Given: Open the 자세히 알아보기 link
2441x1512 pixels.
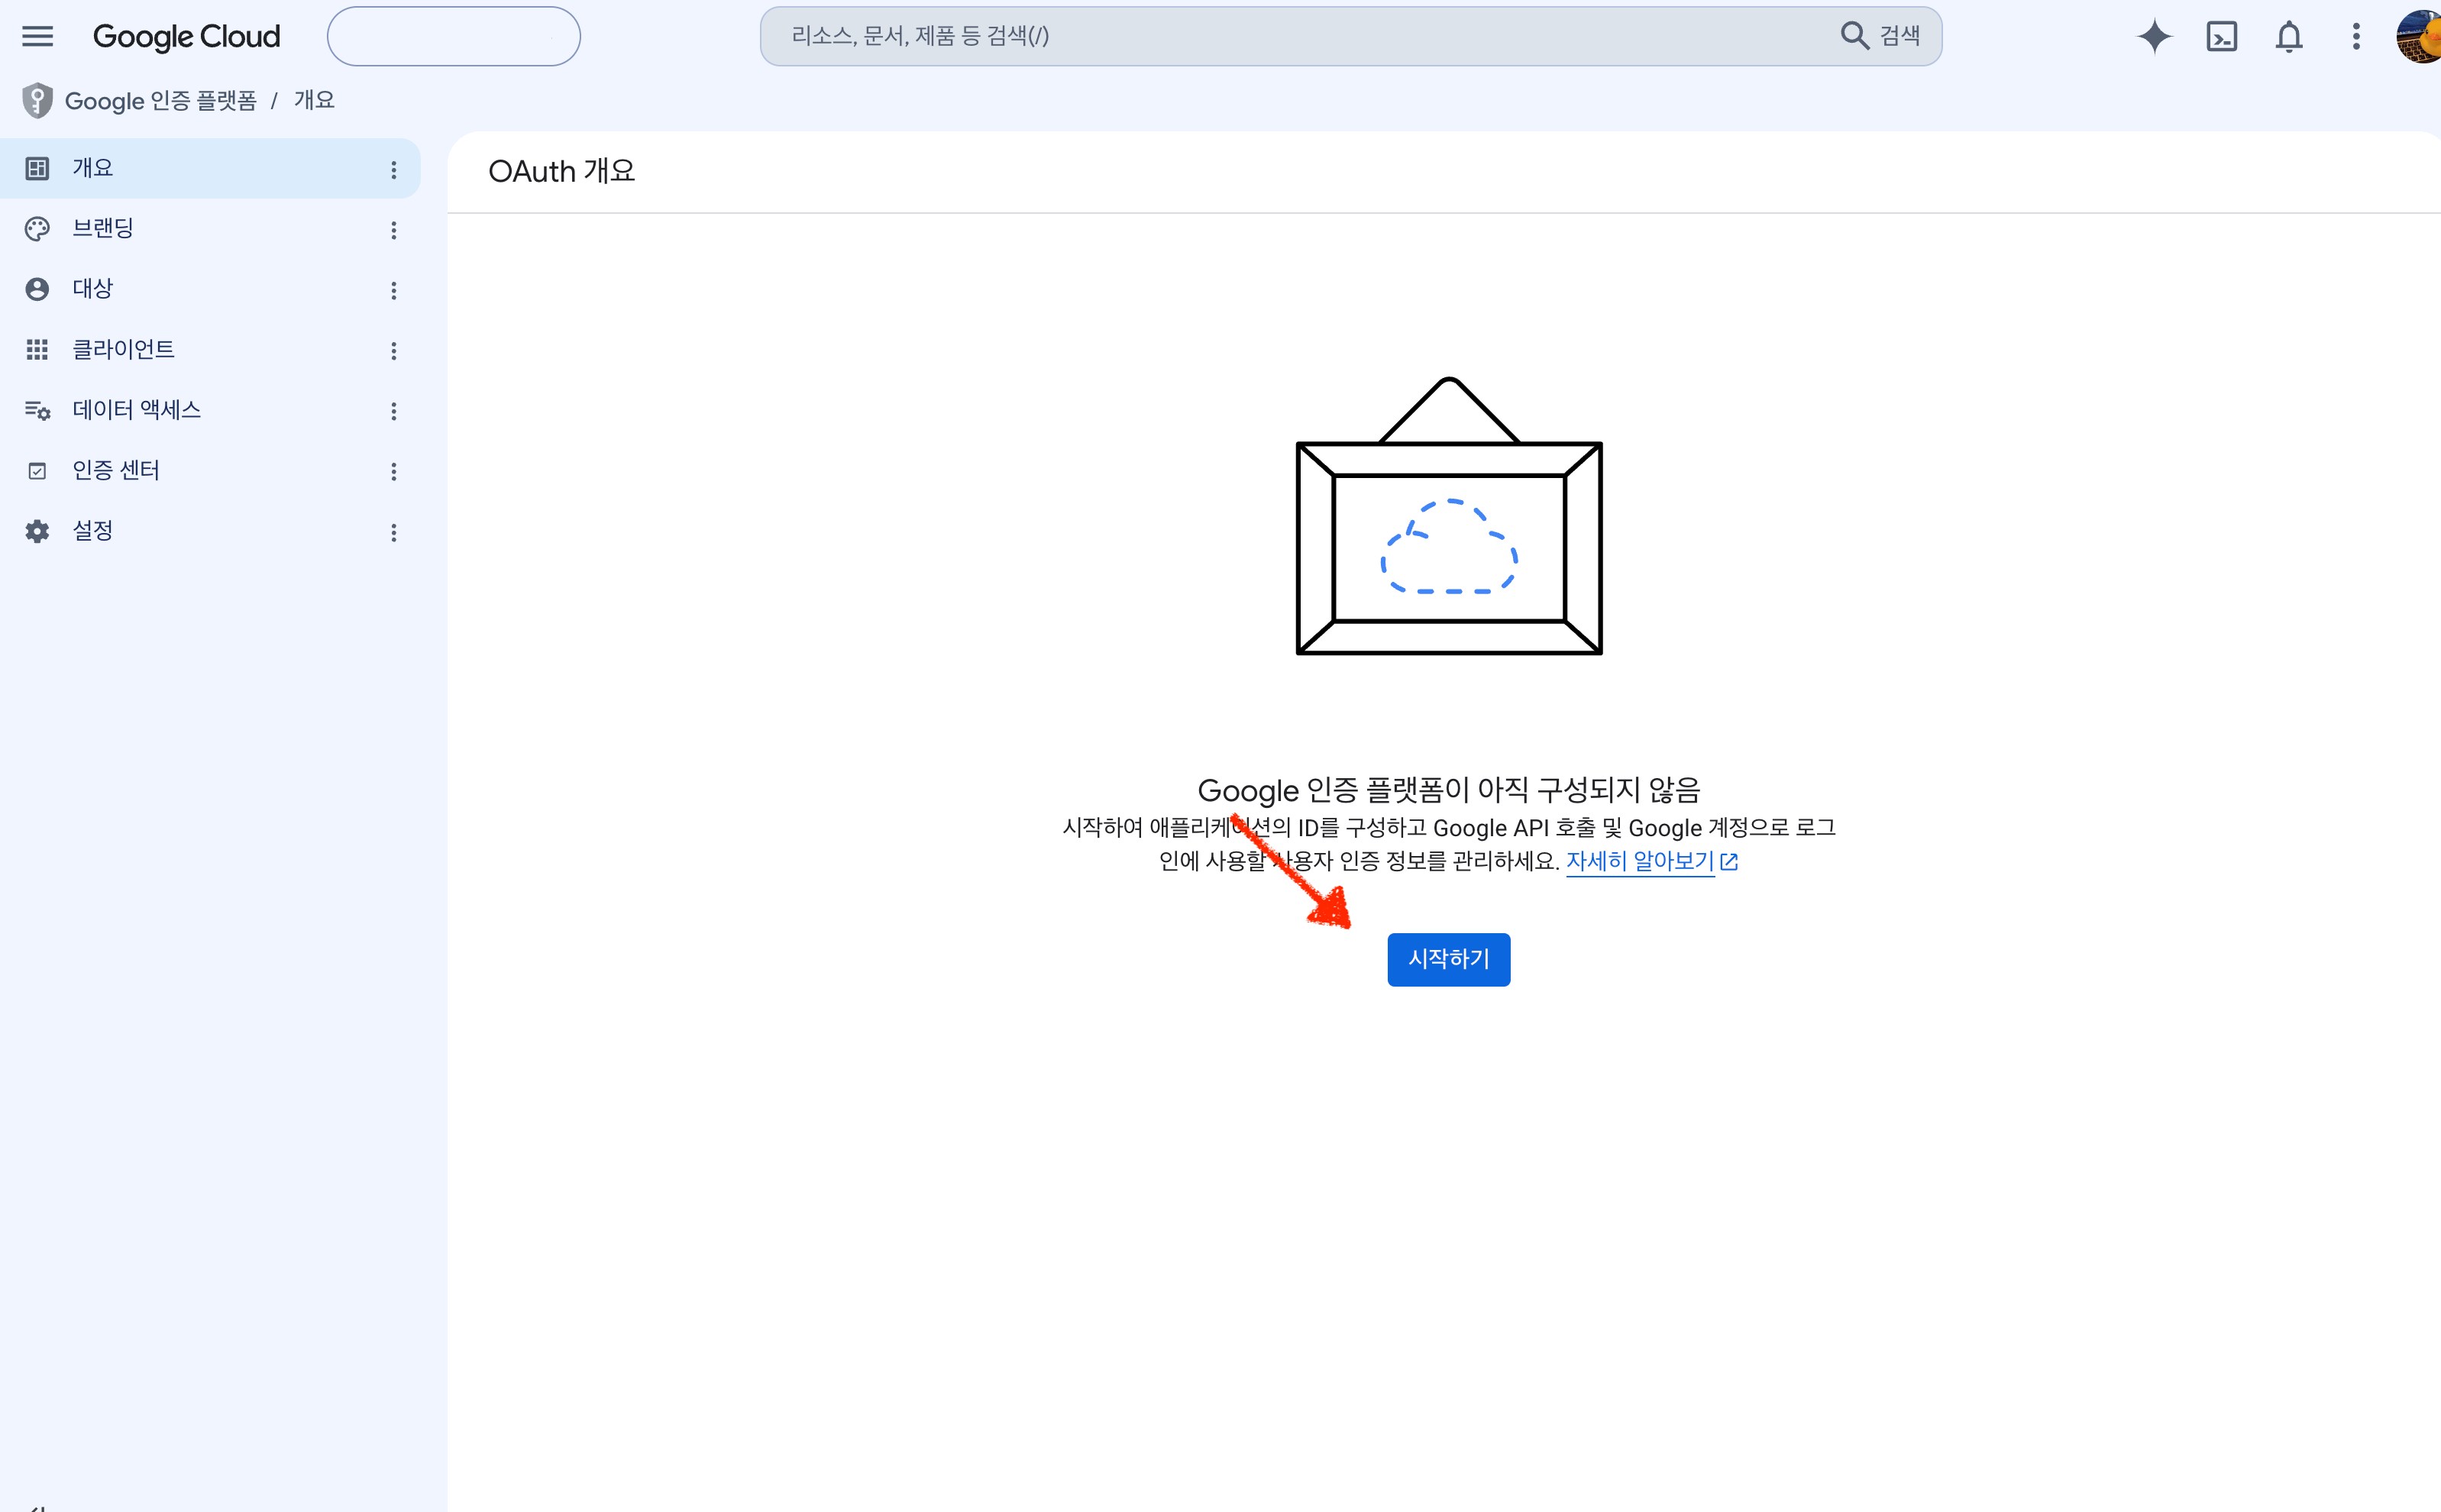Looking at the screenshot, I should coord(1651,861).
